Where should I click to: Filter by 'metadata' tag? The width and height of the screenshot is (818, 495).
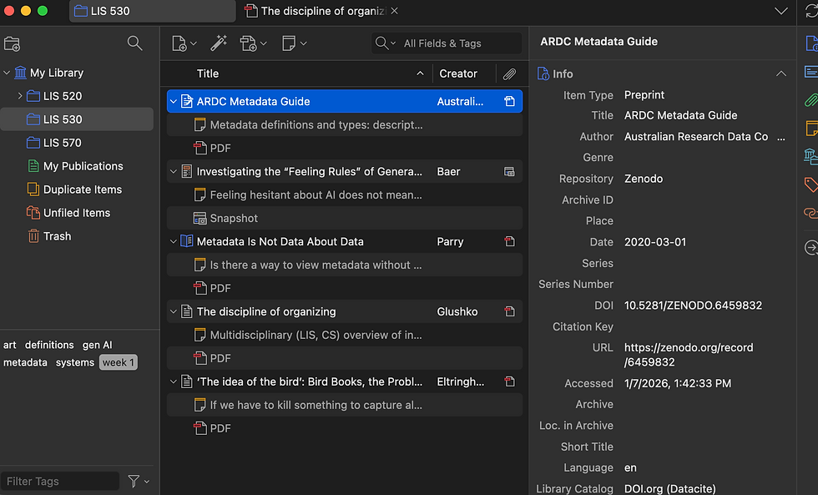click(25, 362)
